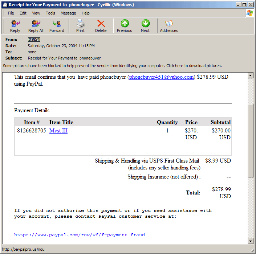Open the Myst III item link
This screenshot has height=254, width=256.
[x=58, y=131]
